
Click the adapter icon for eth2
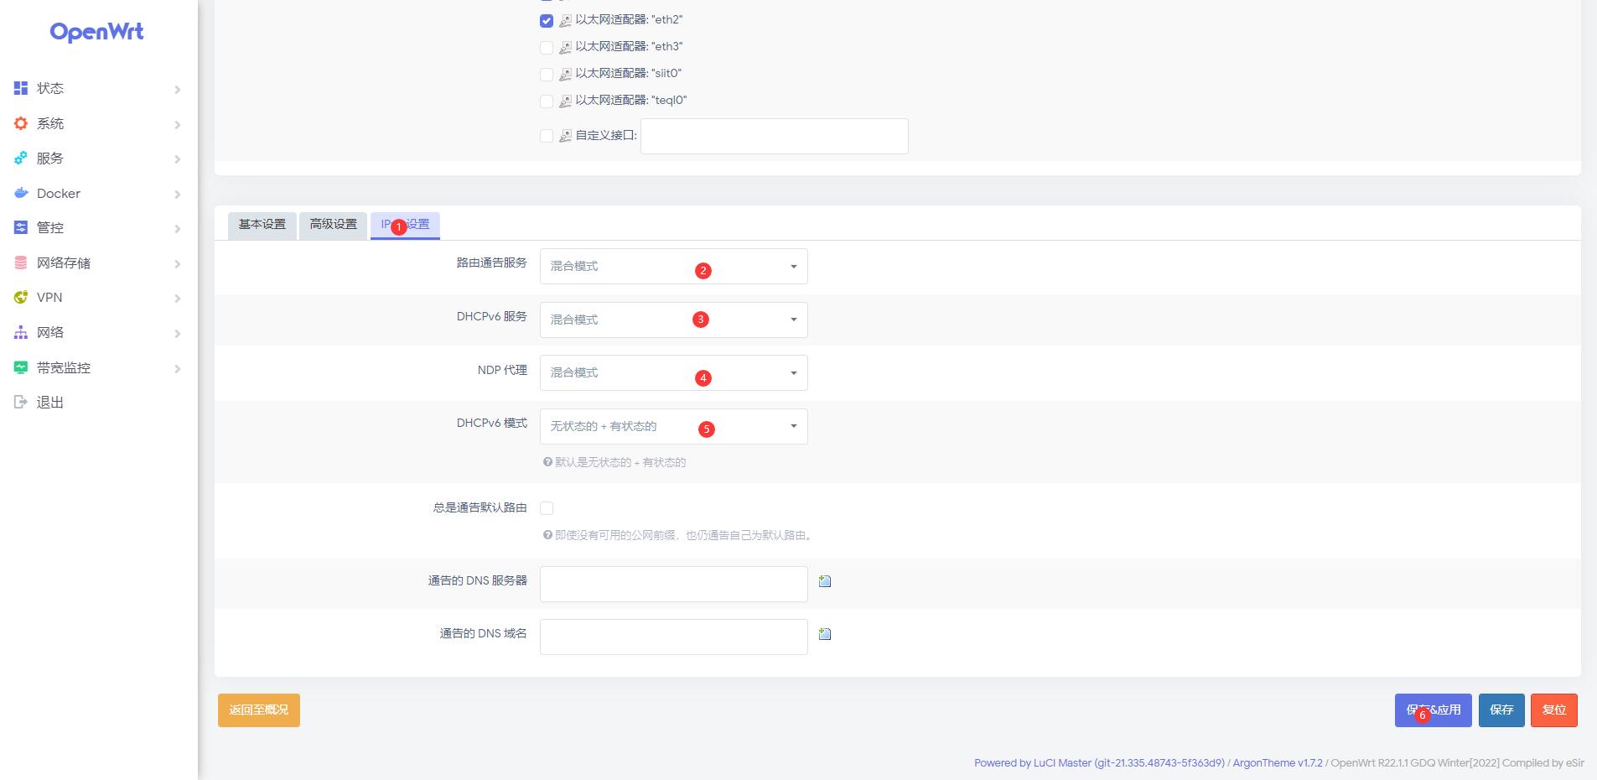tap(566, 20)
